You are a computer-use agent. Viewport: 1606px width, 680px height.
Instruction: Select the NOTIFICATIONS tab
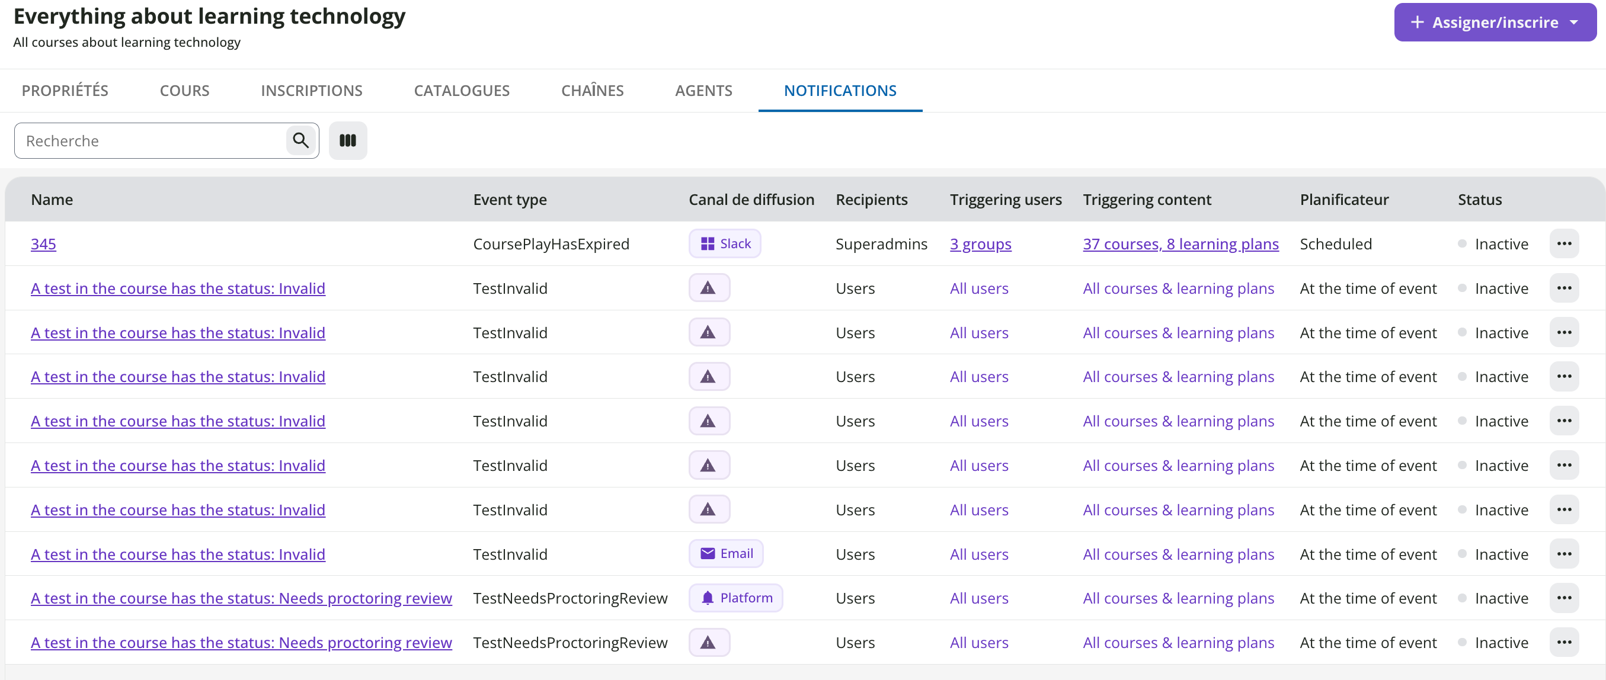840,91
